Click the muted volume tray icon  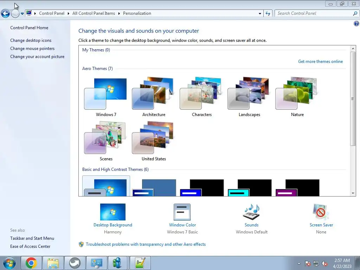(324, 264)
